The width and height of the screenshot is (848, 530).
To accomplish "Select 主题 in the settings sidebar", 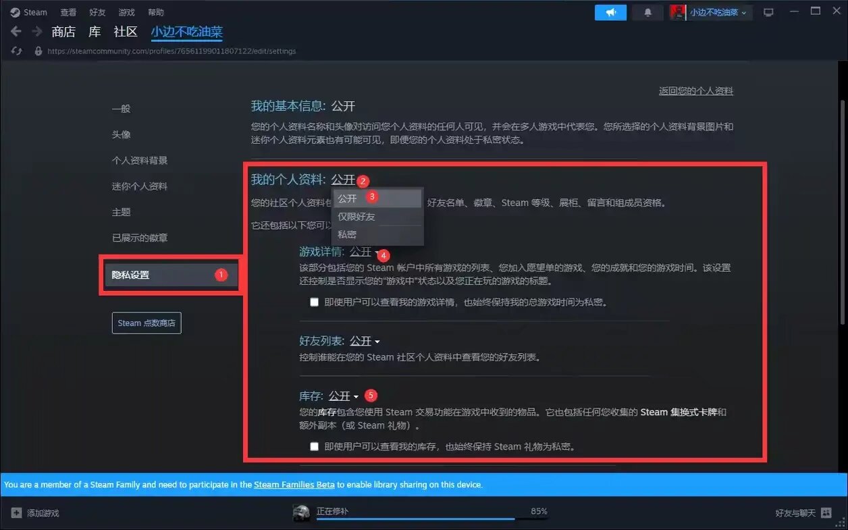I will click(x=121, y=212).
